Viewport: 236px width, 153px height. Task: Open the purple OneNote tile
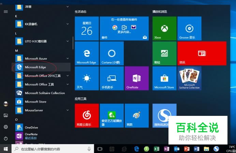point(137,78)
